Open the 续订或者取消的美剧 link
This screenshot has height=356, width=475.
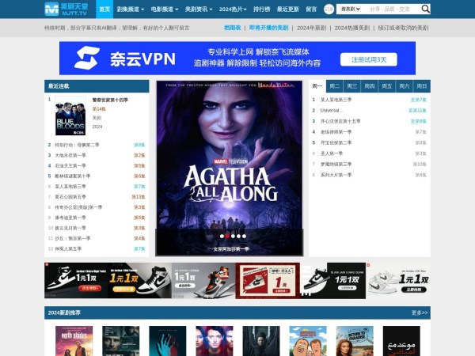pos(403,28)
